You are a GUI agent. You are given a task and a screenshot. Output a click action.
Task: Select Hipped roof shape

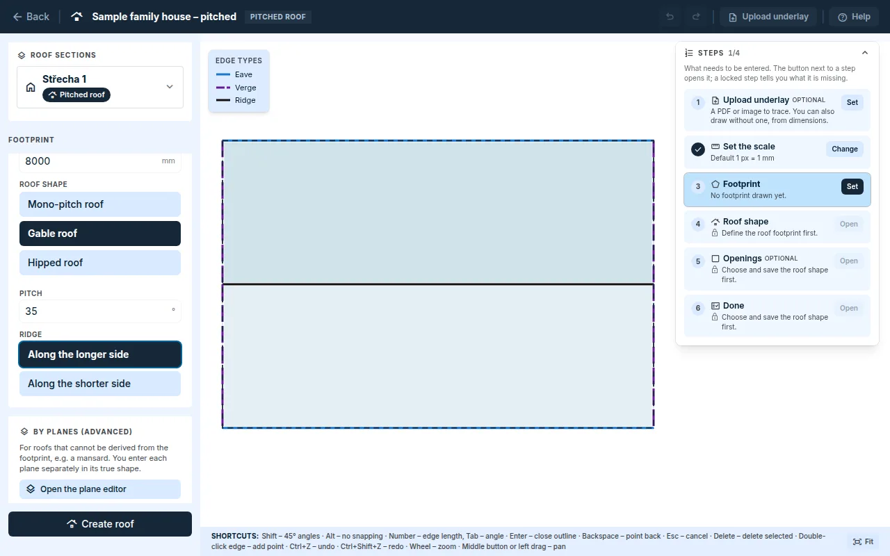tap(100, 263)
